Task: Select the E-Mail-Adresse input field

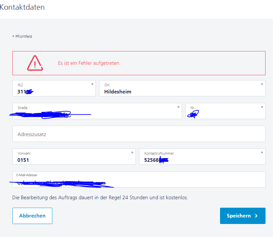Action: 139,179
